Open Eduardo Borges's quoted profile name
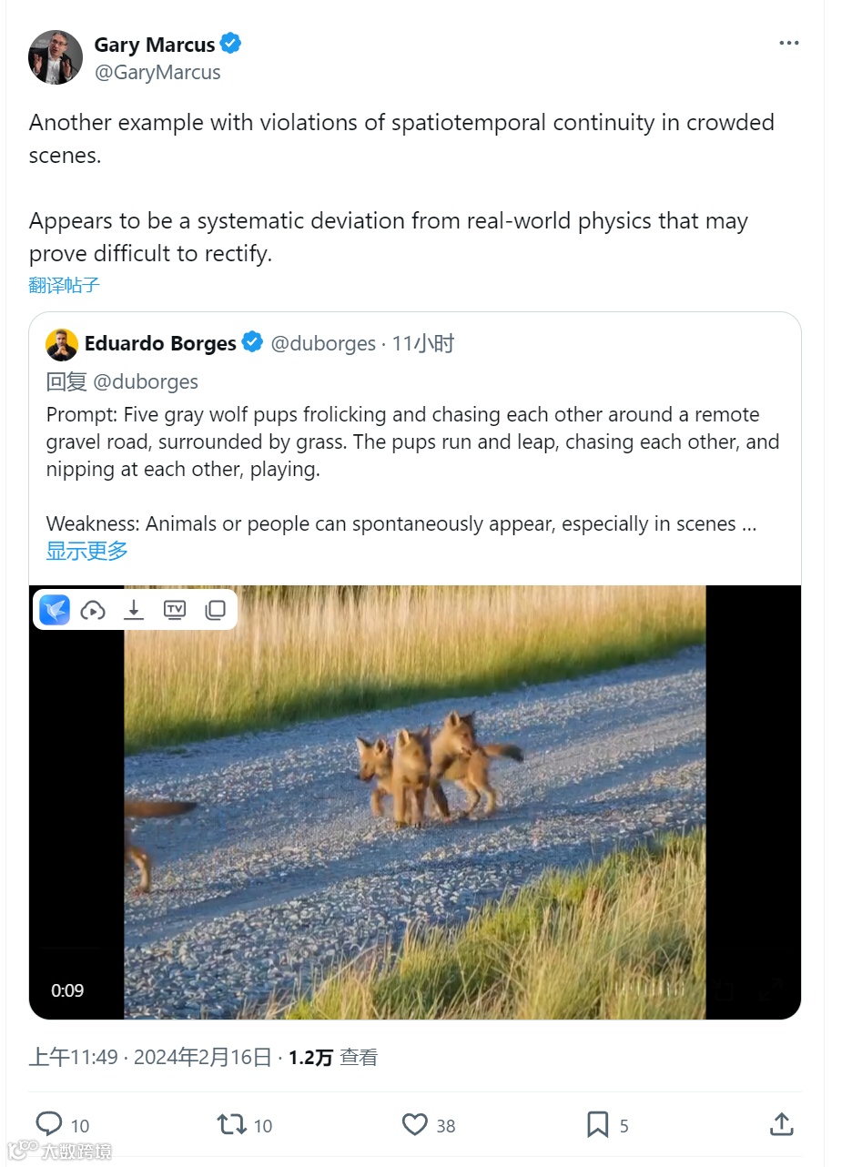This screenshot has width=852, height=1167. pyautogui.click(x=160, y=343)
